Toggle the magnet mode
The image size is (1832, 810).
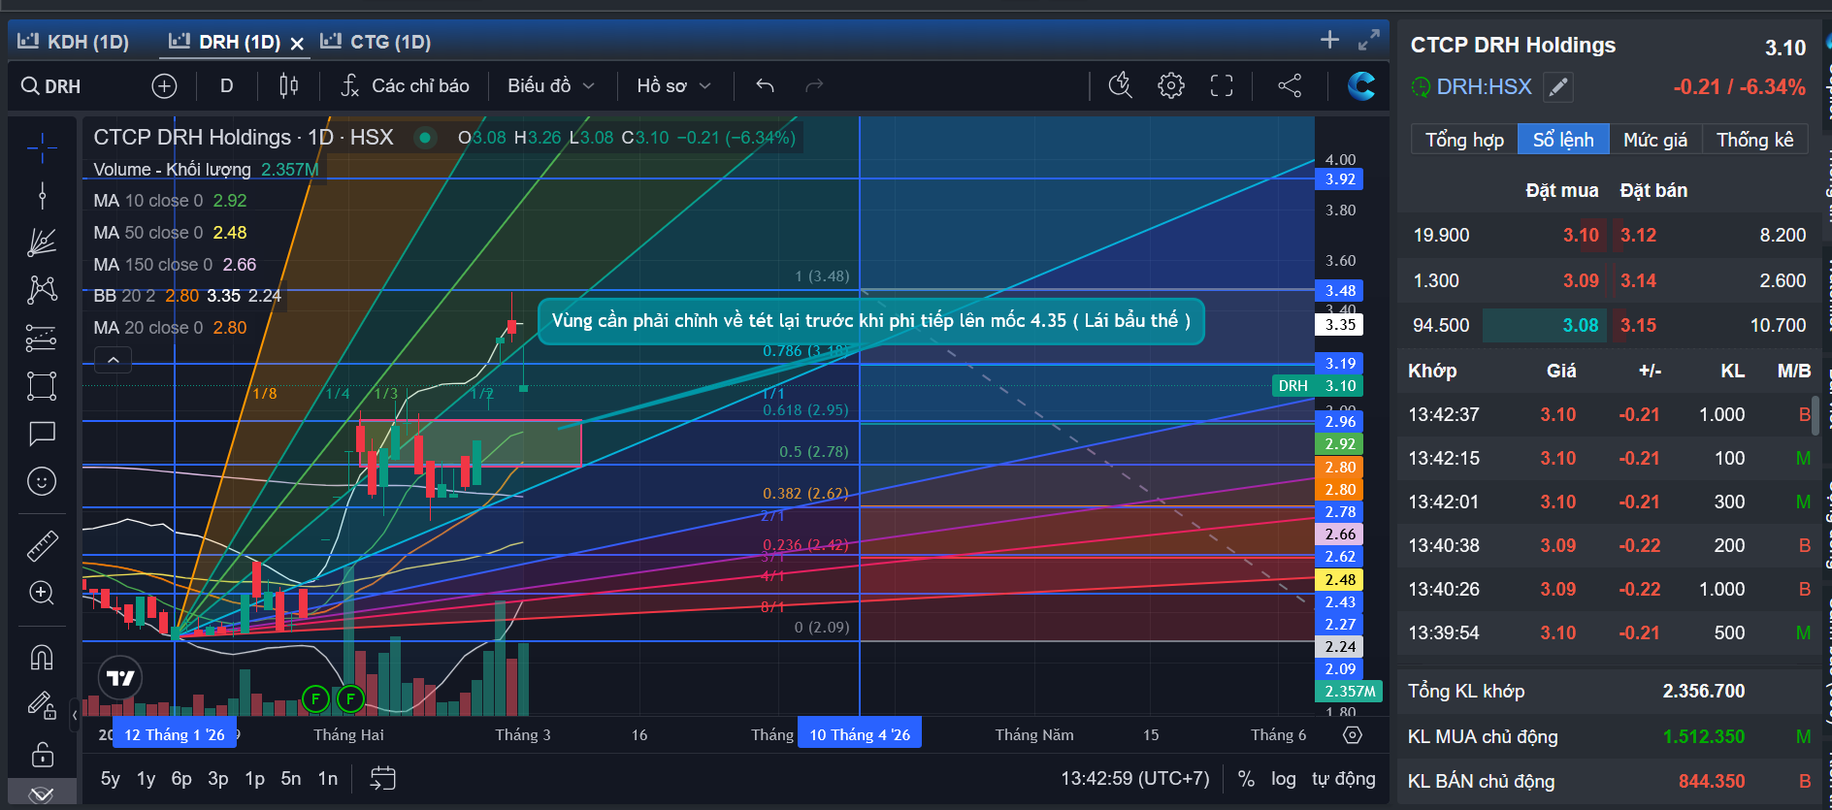pyautogui.click(x=42, y=658)
